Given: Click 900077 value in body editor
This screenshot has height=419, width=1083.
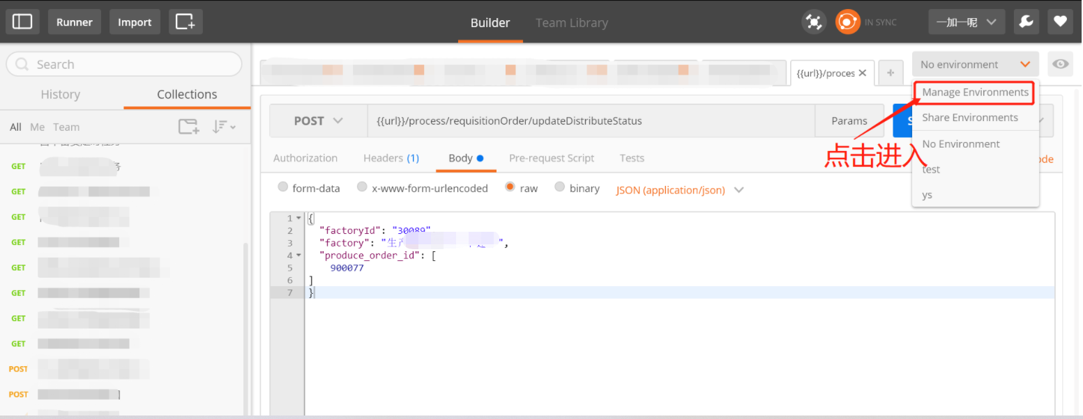Looking at the screenshot, I should click(347, 267).
